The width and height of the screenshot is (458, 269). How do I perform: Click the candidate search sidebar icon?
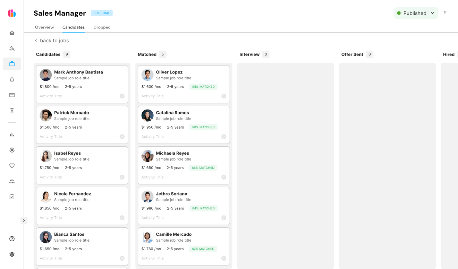[x=12, y=49]
